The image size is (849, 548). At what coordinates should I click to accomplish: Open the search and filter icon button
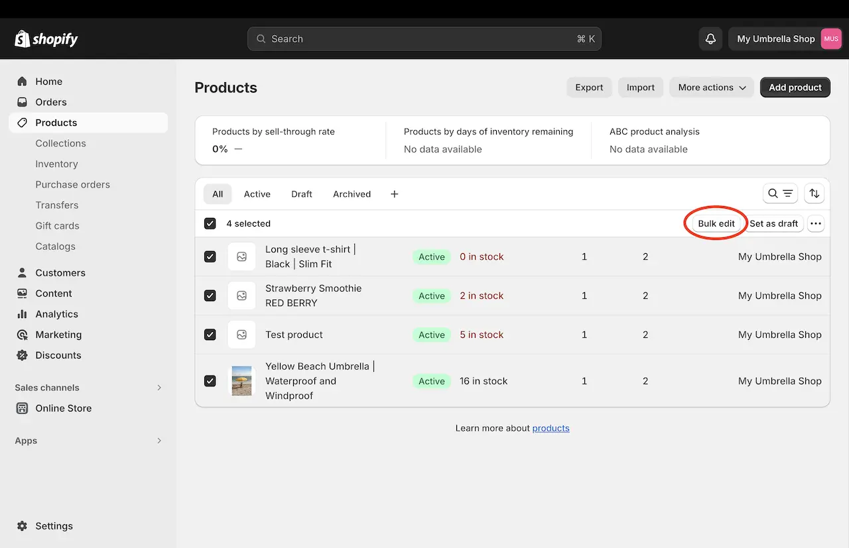(x=780, y=193)
